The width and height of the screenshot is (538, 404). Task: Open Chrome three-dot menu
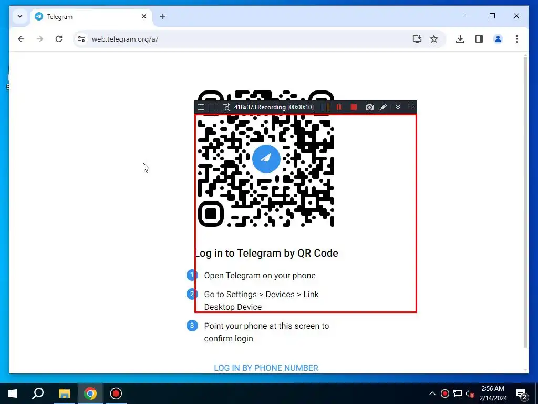[x=517, y=39]
